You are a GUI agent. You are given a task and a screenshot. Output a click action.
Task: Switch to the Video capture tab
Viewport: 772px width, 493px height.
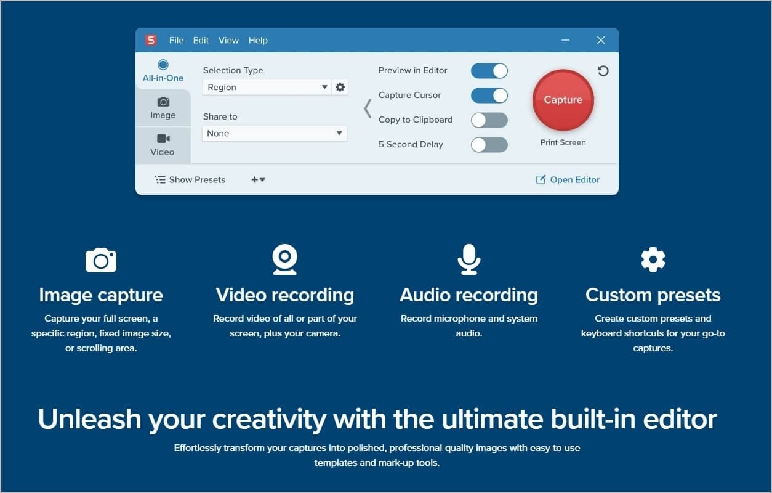(x=163, y=145)
